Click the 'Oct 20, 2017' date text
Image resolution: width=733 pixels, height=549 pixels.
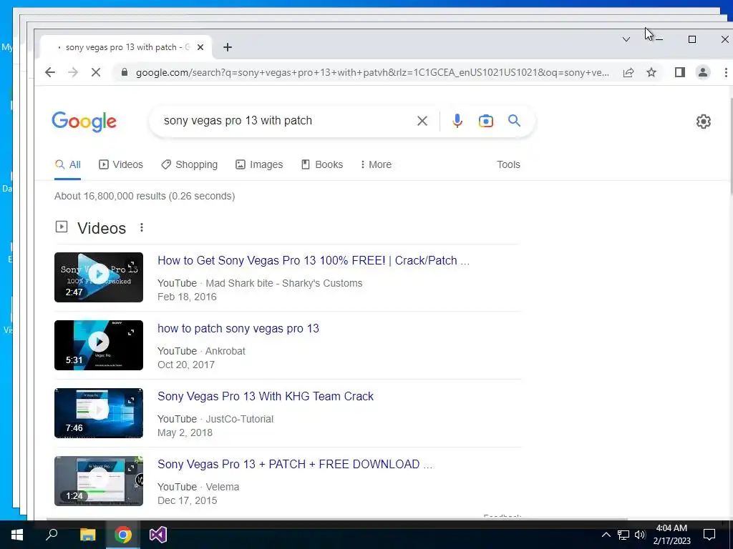tap(186, 365)
